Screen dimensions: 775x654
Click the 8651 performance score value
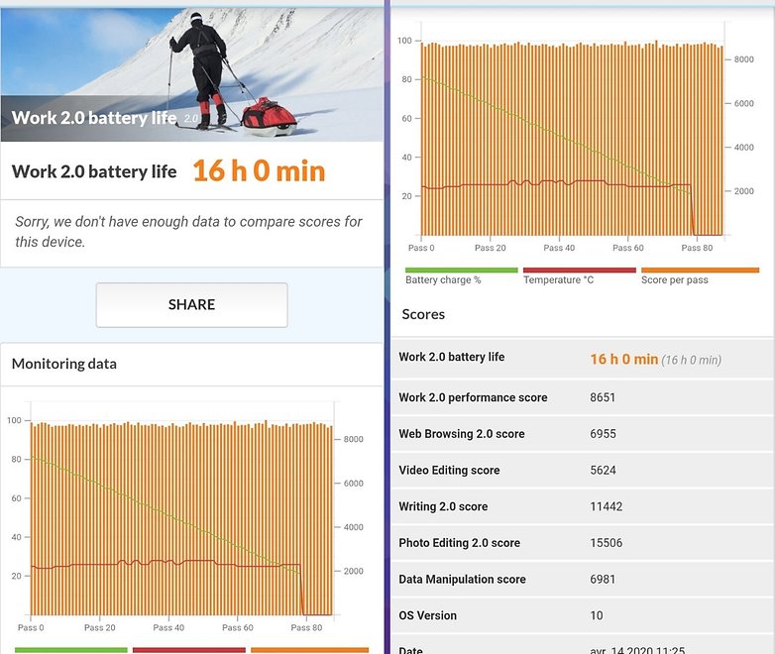pyautogui.click(x=603, y=397)
